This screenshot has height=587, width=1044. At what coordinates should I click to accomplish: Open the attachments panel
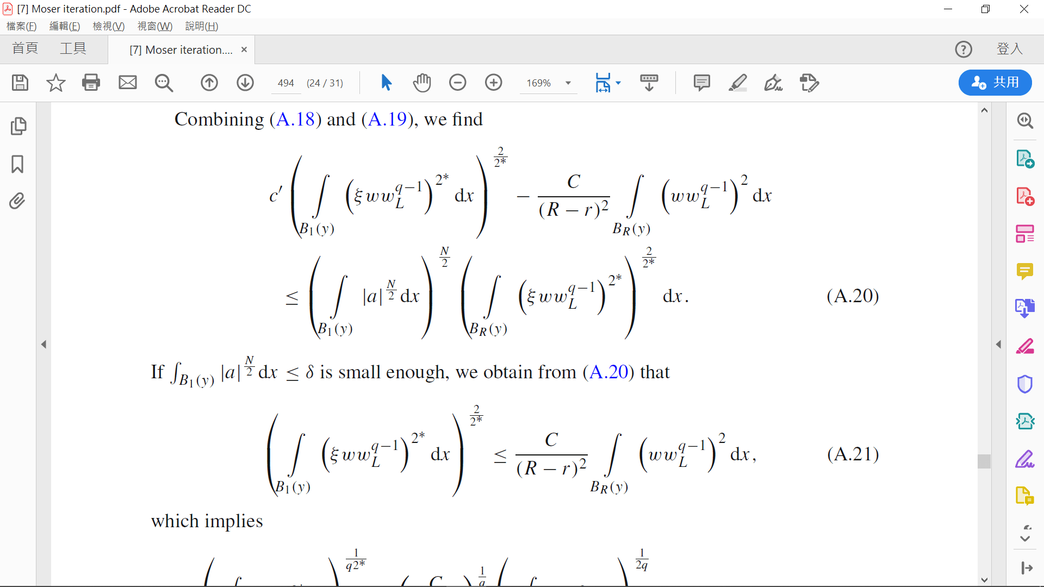(17, 201)
